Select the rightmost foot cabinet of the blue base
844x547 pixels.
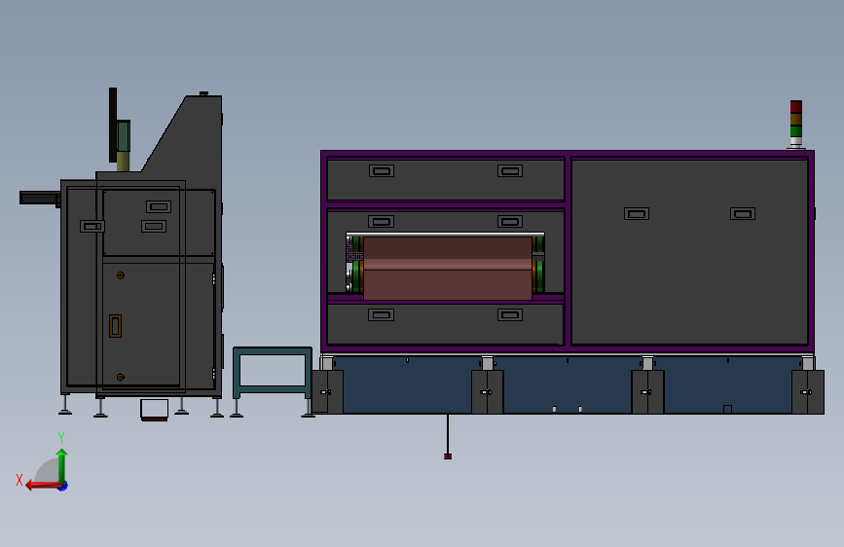(807, 392)
